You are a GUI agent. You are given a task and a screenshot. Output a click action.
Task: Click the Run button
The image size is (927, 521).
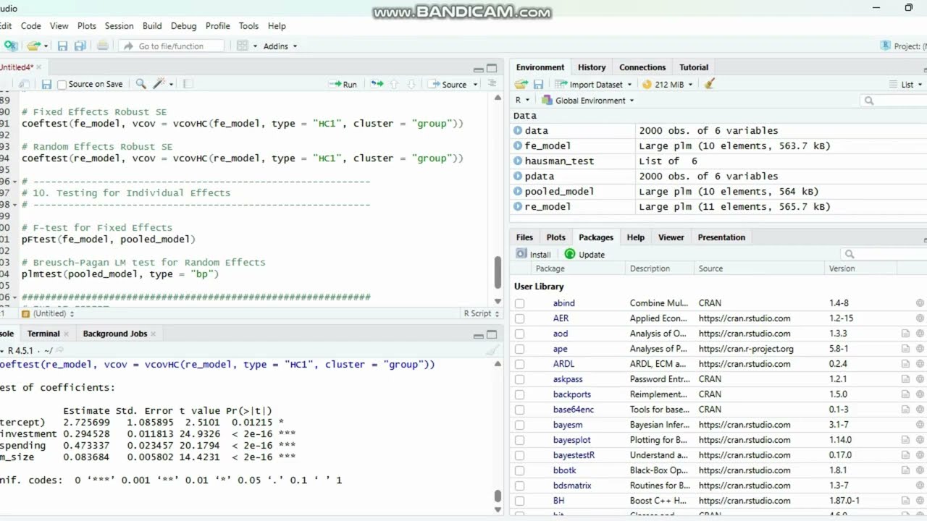tap(343, 84)
